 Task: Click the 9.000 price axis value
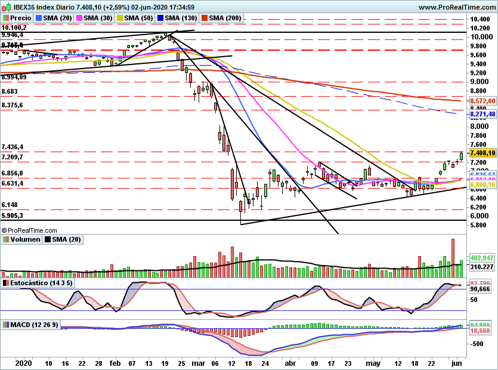click(480, 82)
